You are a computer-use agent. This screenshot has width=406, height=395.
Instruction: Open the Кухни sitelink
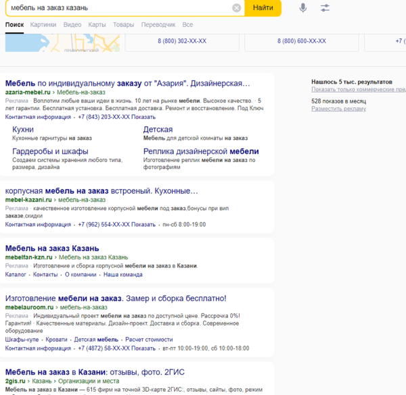point(23,129)
